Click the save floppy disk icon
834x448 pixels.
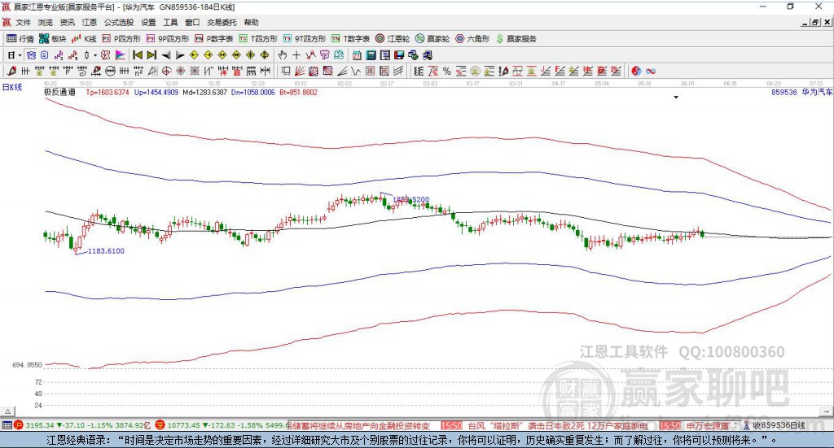pyautogui.click(x=399, y=55)
